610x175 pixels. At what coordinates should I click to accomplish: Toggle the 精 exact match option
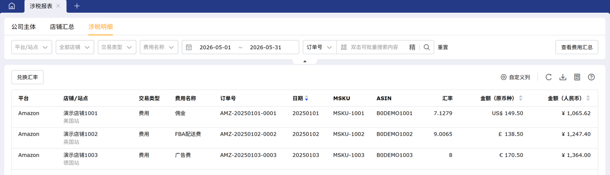coord(412,47)
